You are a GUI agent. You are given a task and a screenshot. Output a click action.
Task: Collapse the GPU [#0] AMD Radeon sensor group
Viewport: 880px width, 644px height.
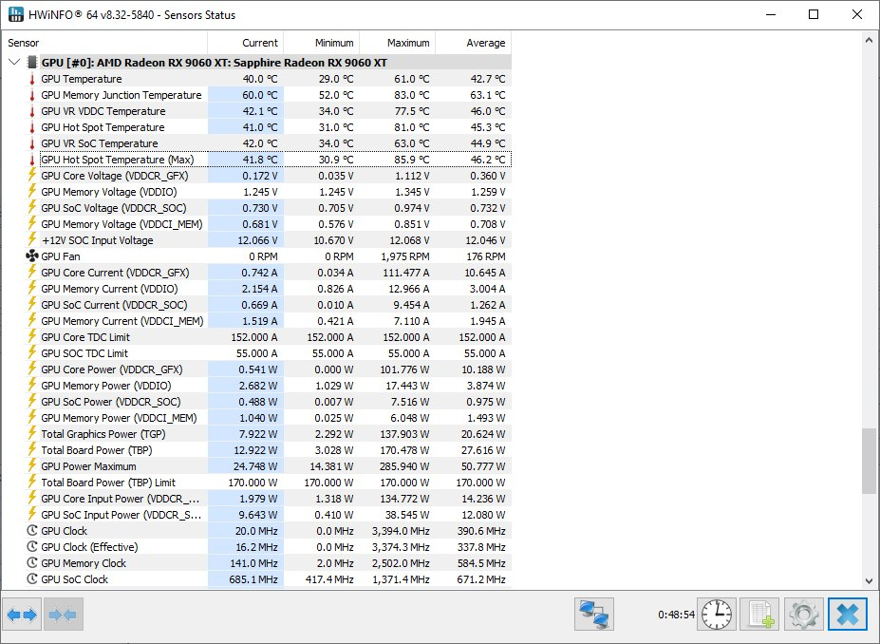click(x=14, y=63)
